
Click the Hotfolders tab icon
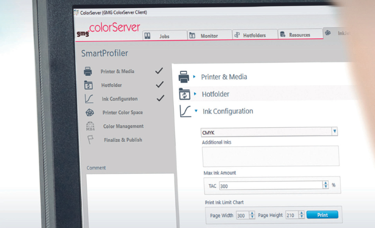237,35
